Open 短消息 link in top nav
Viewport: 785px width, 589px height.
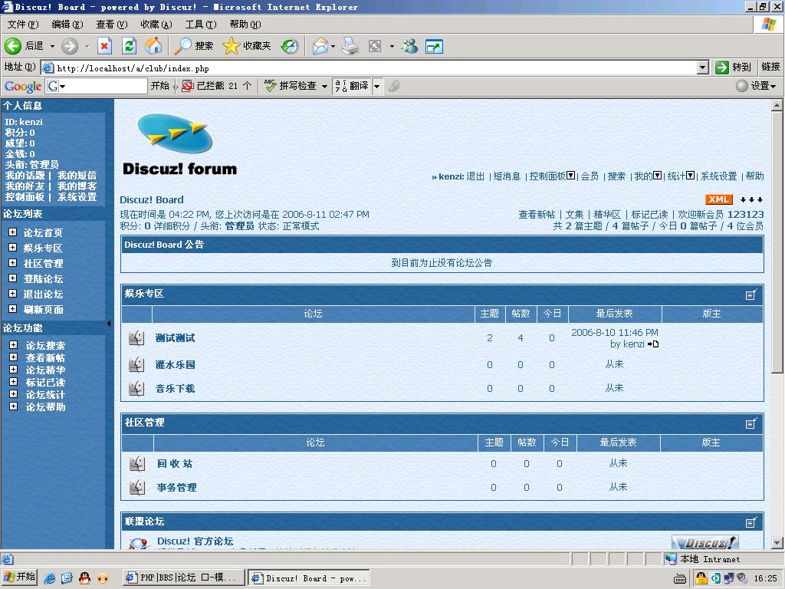coord(507,176)
